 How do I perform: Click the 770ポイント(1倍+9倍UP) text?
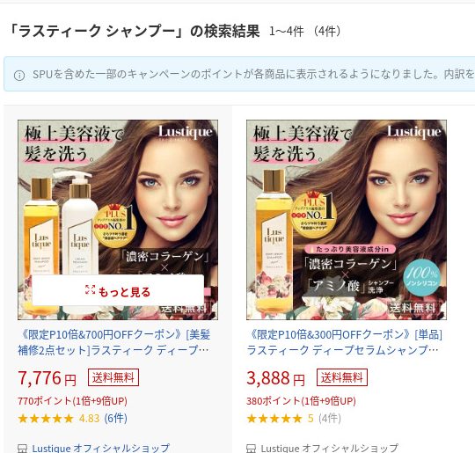(72, 401)
